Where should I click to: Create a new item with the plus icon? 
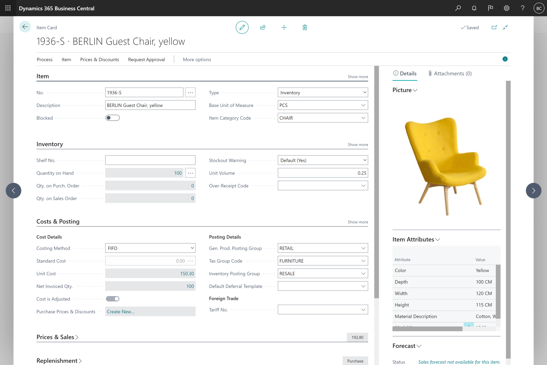[284, 27]
